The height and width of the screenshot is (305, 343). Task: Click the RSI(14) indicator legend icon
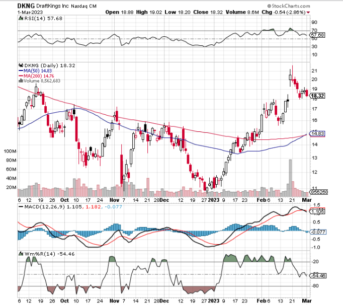[x=21, y=18]
